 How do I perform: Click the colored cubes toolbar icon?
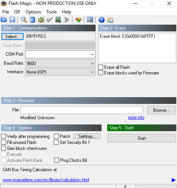pos(78,20)
